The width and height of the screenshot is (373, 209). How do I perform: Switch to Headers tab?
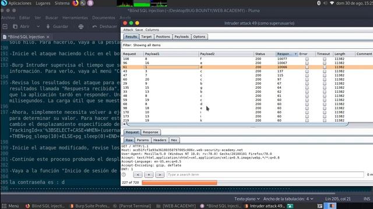(x=160, y=140)
